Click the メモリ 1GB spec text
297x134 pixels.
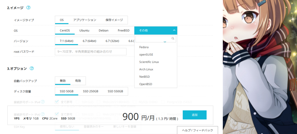click(31, 118)
